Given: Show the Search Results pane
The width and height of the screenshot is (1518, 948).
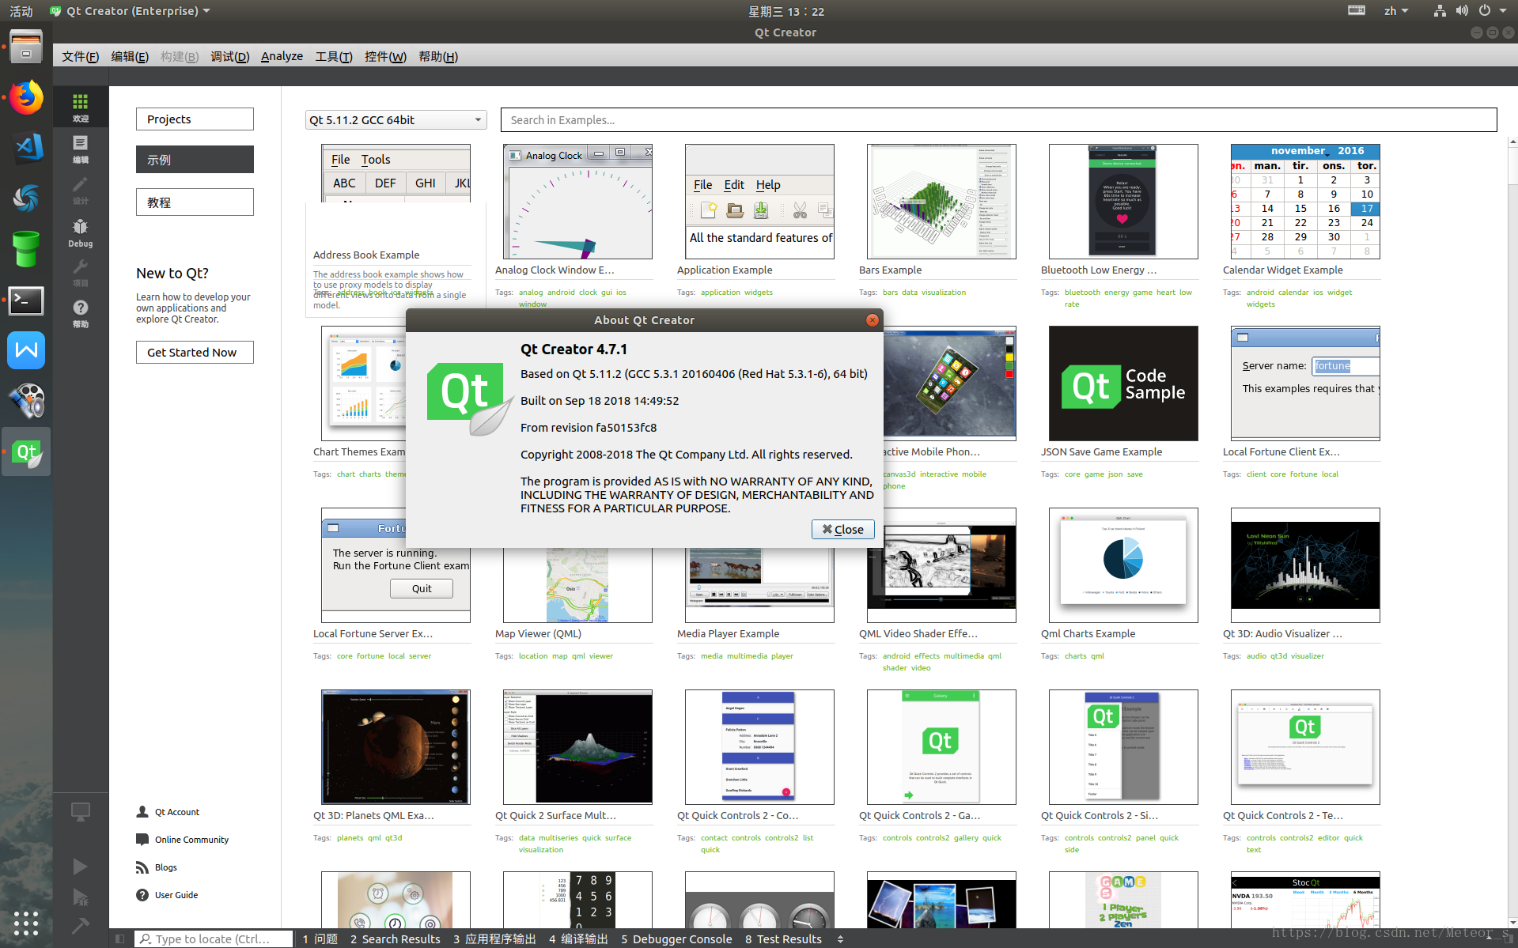Looking at the screenshot, I should tap(395, 939).
